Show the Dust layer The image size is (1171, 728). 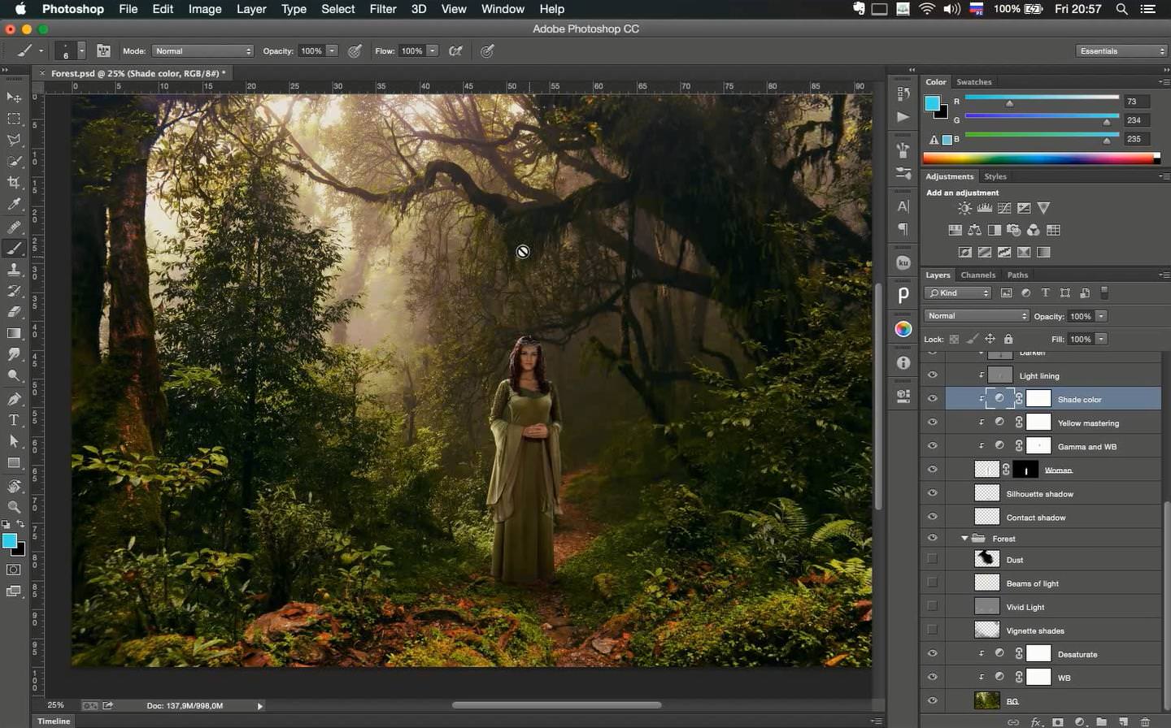[933, 559]
